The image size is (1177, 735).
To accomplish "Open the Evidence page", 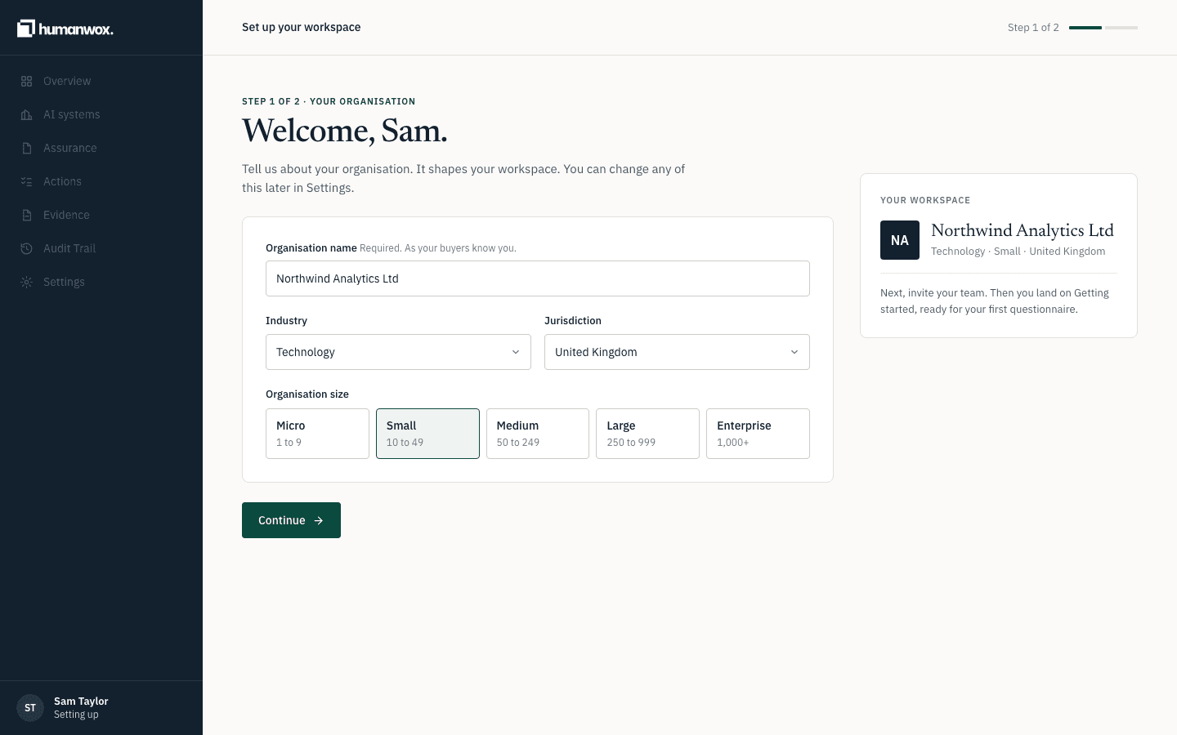I will [101, 215].
